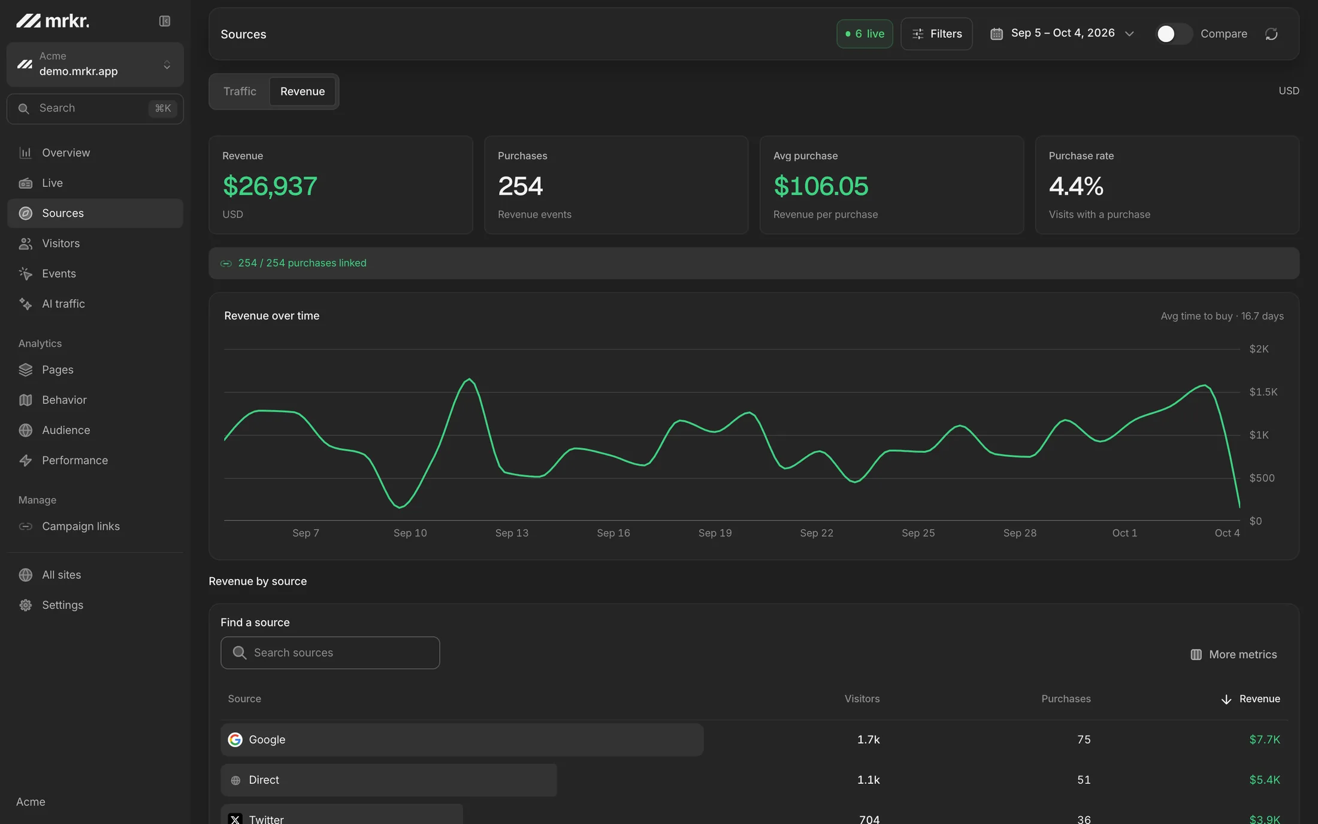Select the Direct source row

coord(754,780)
